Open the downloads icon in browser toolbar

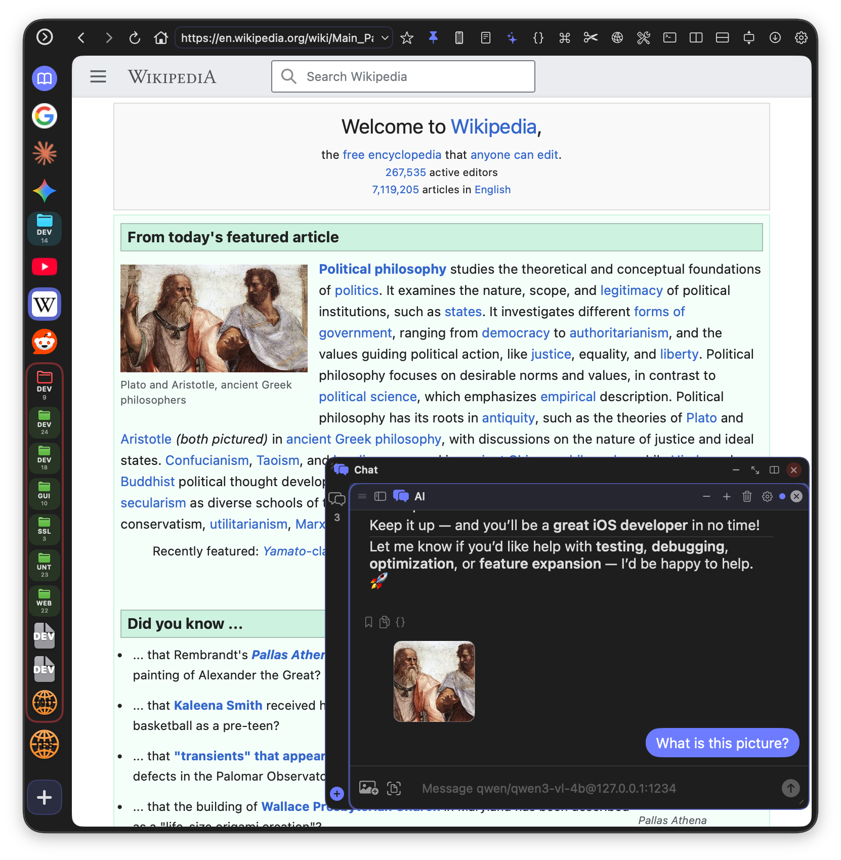click(776, 37)
